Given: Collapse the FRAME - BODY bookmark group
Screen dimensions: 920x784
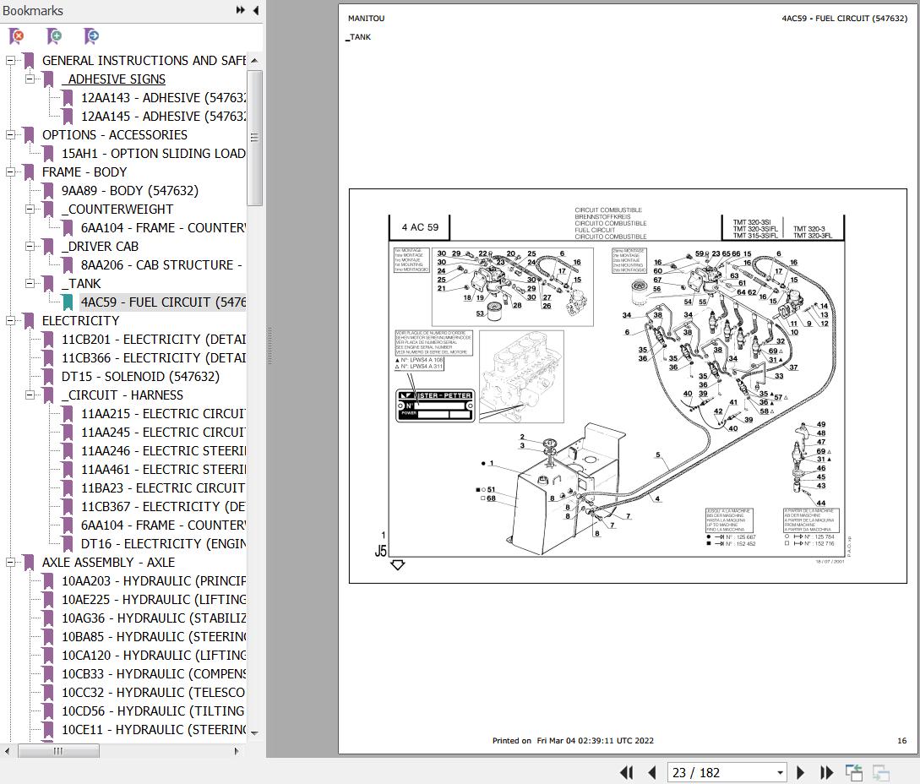Looking at the screenshot, I should [x=11, y=172].
